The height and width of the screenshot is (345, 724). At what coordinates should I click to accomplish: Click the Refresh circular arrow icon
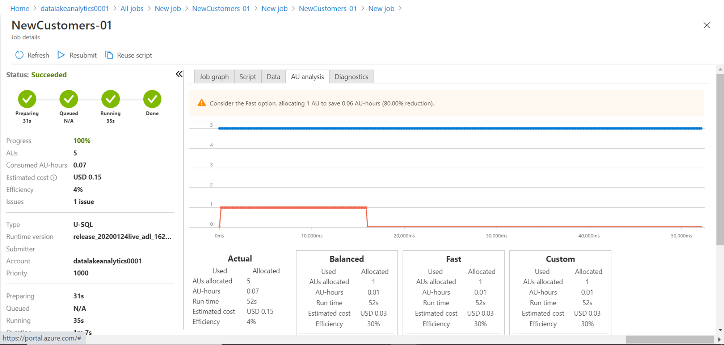point(19,55)
